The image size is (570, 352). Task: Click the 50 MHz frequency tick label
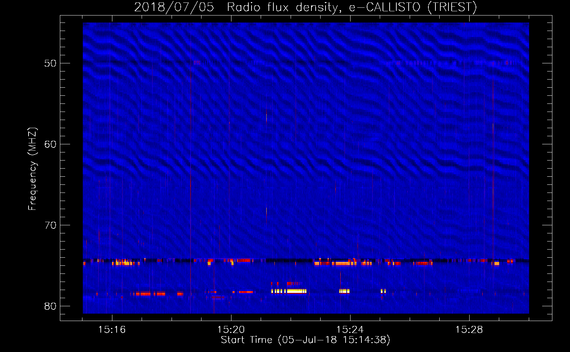coord(50,63)
